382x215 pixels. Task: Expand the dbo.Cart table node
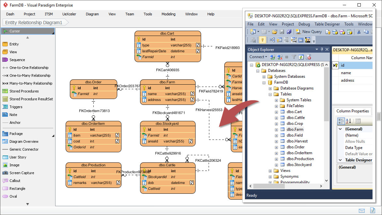276,112
